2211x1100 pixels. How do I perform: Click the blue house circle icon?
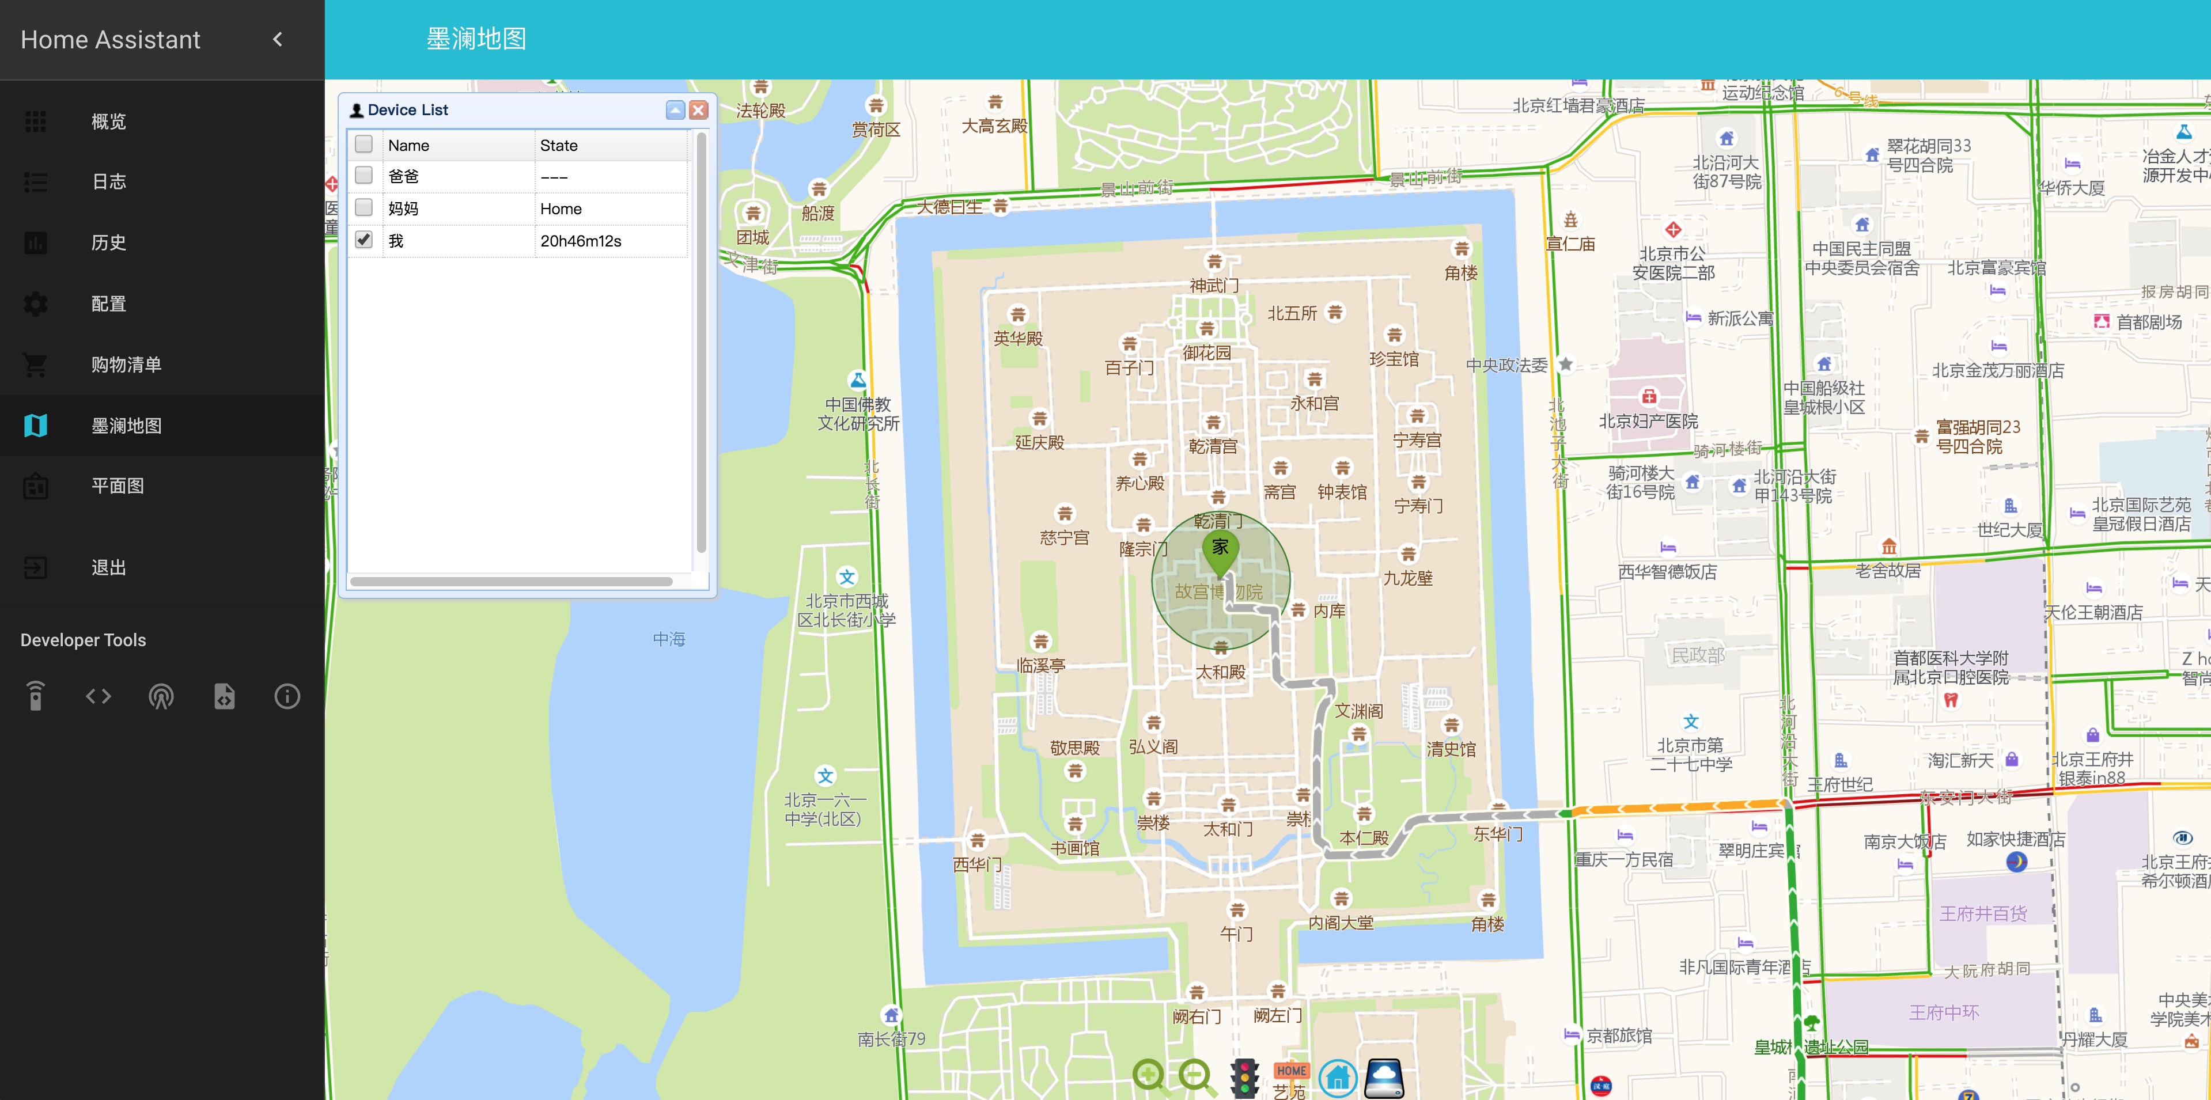[x=1337, y=1078]
